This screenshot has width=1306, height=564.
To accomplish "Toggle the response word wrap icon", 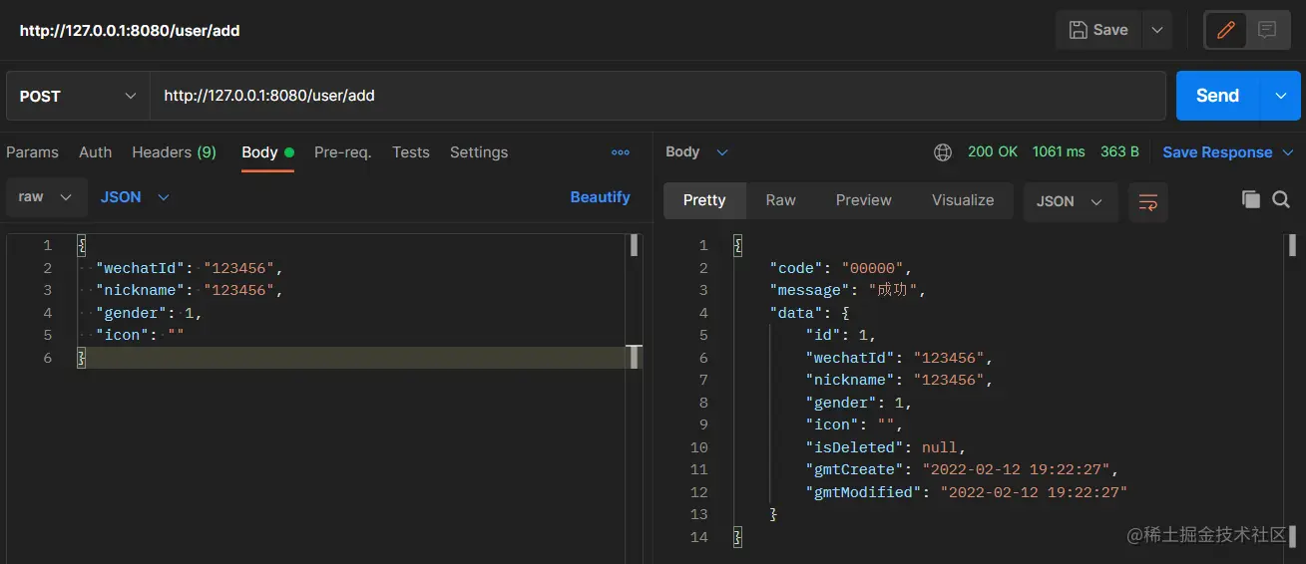I will click(1148, 201).
